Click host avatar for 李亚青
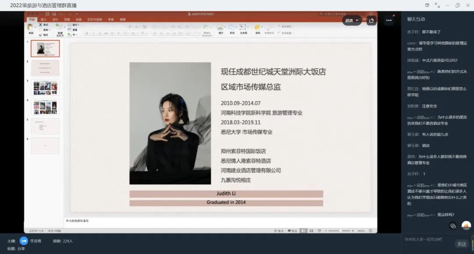Image resolution: width=474 pixels, height=254 pixels. (x=24, y=241)
